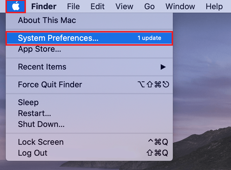The image size is (231, 170).
Task: Open the Go menu
Action: point(149,6)
